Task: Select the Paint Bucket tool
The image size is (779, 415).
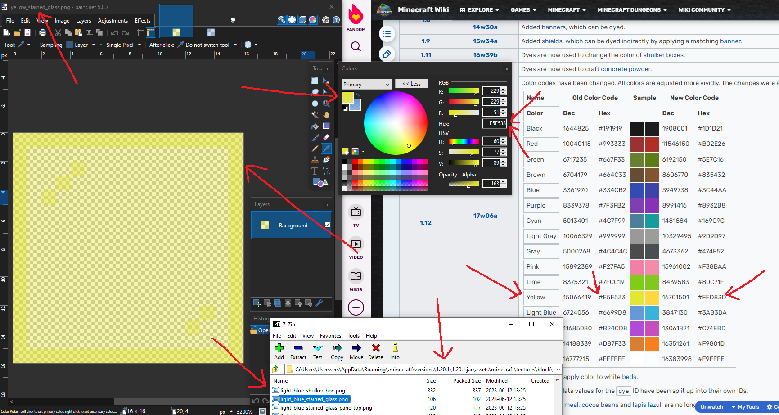Action: coord(315,126)
